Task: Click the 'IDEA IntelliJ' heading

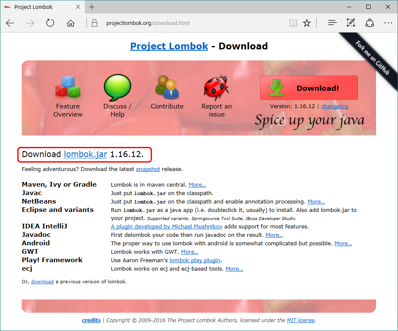Action: pos(44,226)
